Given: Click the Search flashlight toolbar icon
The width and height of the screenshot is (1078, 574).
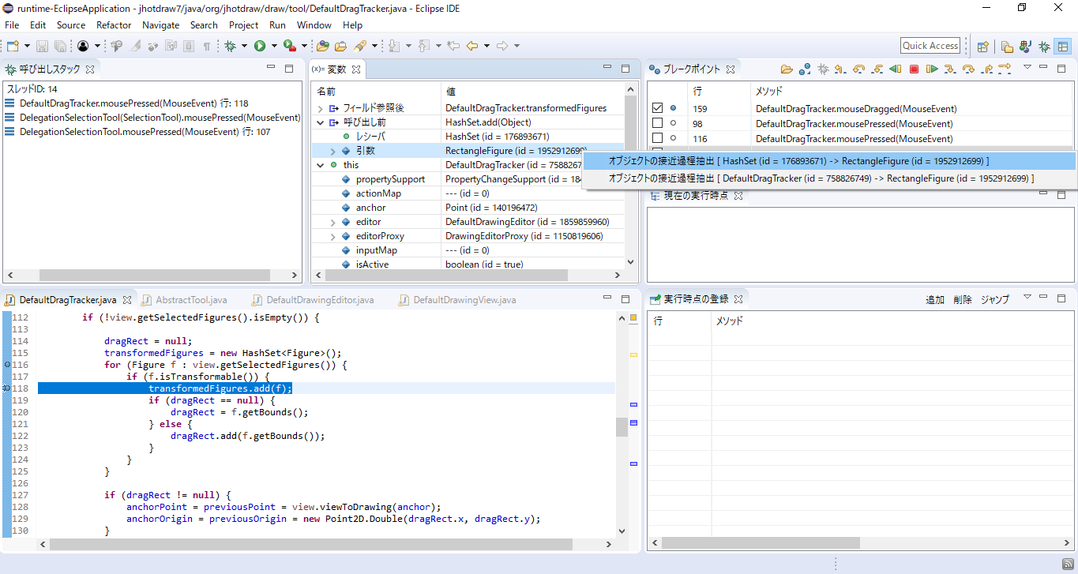Looking at the screenshot, I should click(360, 46).
